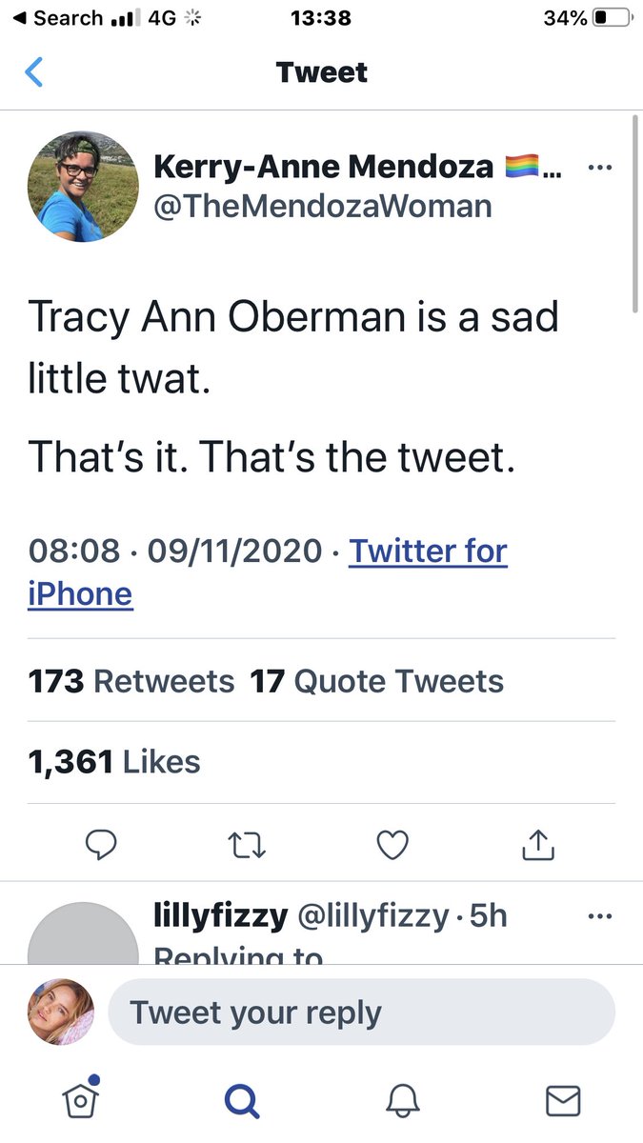
Task: Like the tweet with heart icon
Action: (x=392, y=843)
